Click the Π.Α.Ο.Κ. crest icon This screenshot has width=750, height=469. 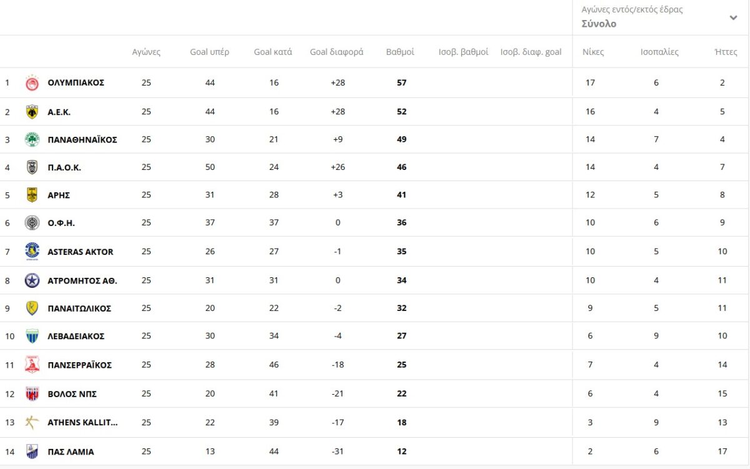click(x=32, y=167)
